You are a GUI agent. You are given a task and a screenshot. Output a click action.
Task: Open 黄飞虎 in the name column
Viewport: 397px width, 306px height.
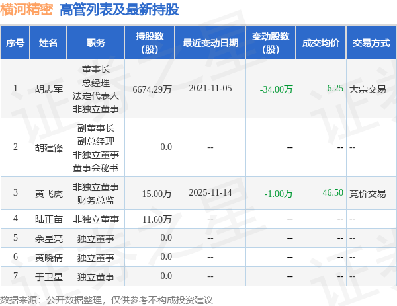click(49, 194)
